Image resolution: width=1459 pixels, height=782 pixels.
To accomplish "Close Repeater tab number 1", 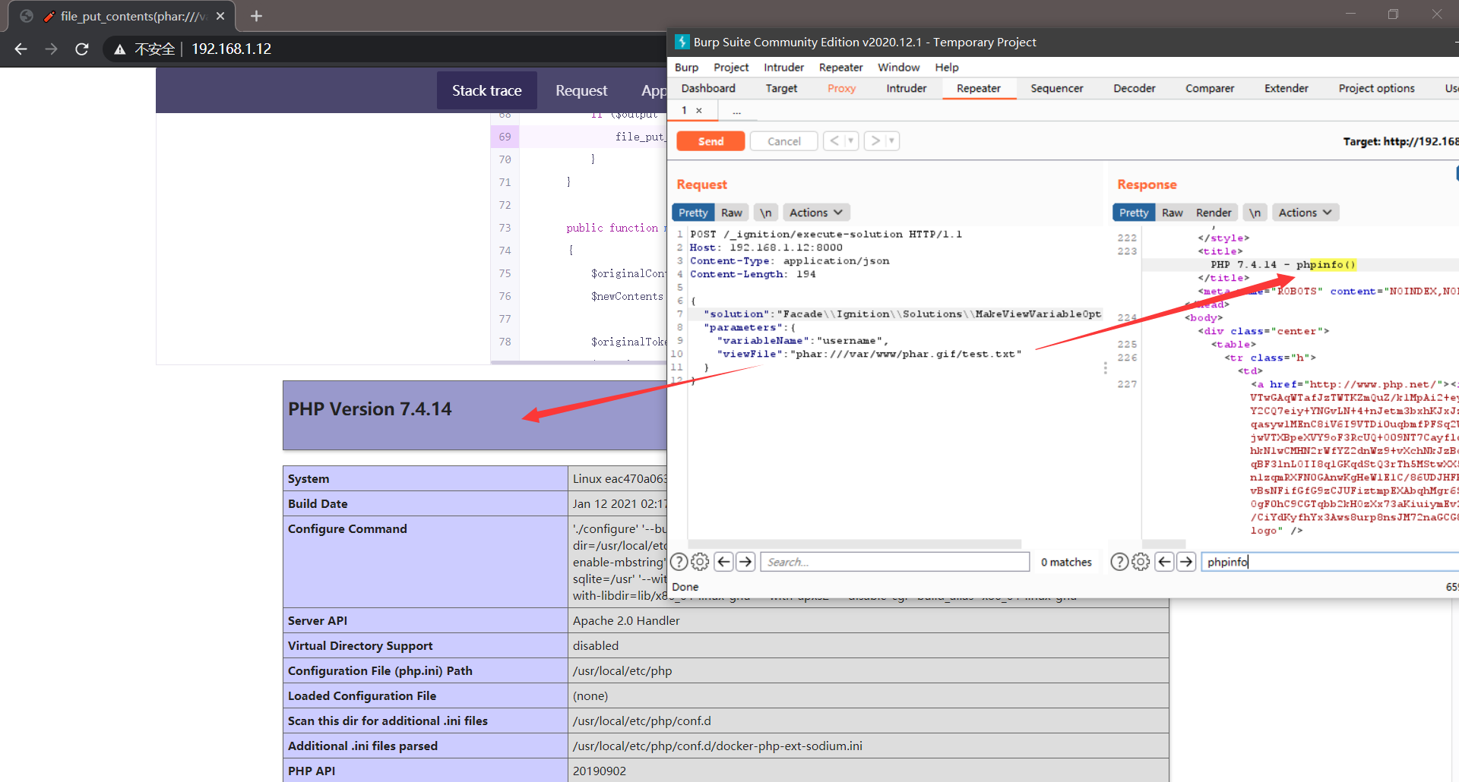I will tap(699, 111).
